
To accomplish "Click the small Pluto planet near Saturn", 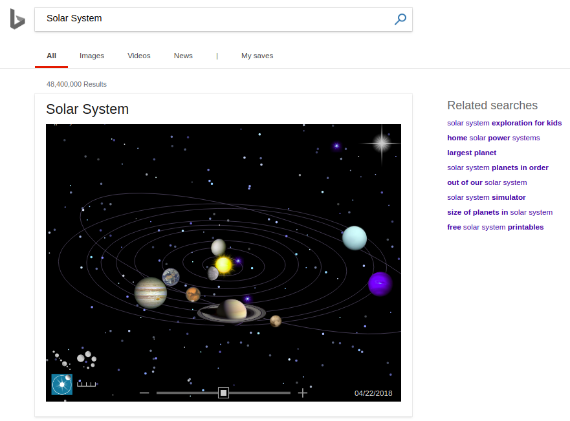I will [276, 321].
